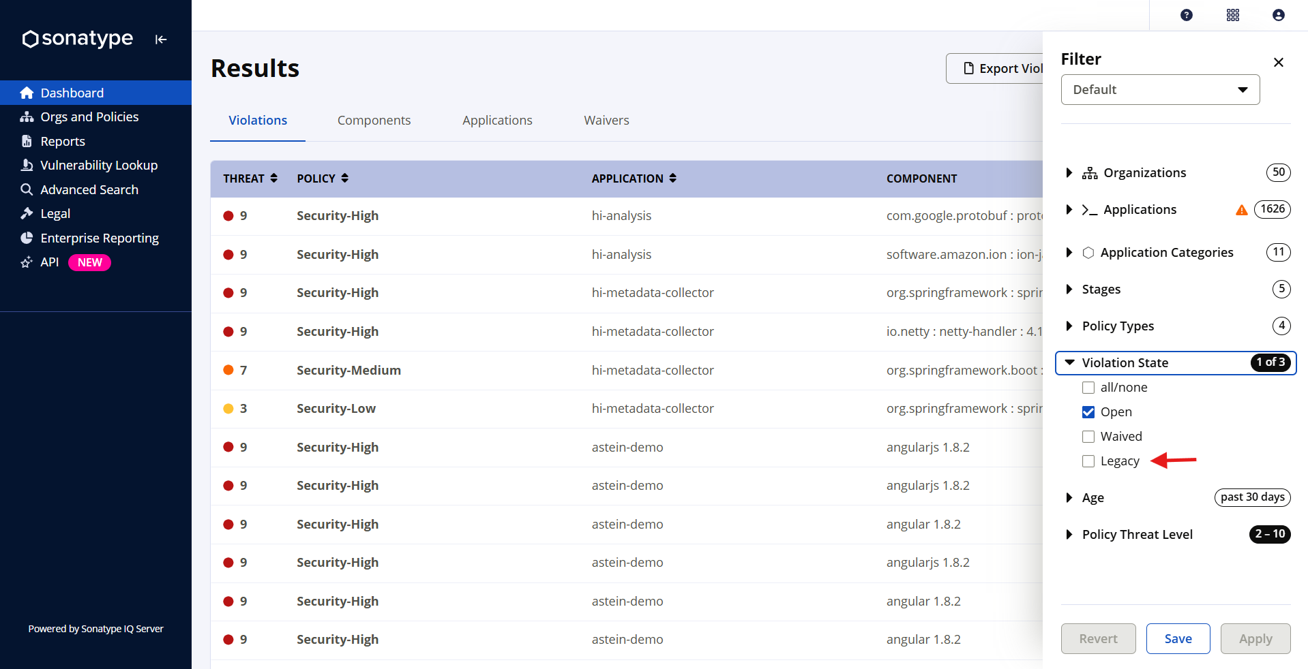Screen dimensions: 1308x669
Task: Open the help question mark icon
Action: pyautogui.click(x=1187, y=15)
